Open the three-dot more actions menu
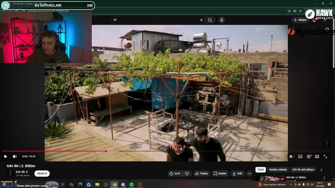 [249, 173]
